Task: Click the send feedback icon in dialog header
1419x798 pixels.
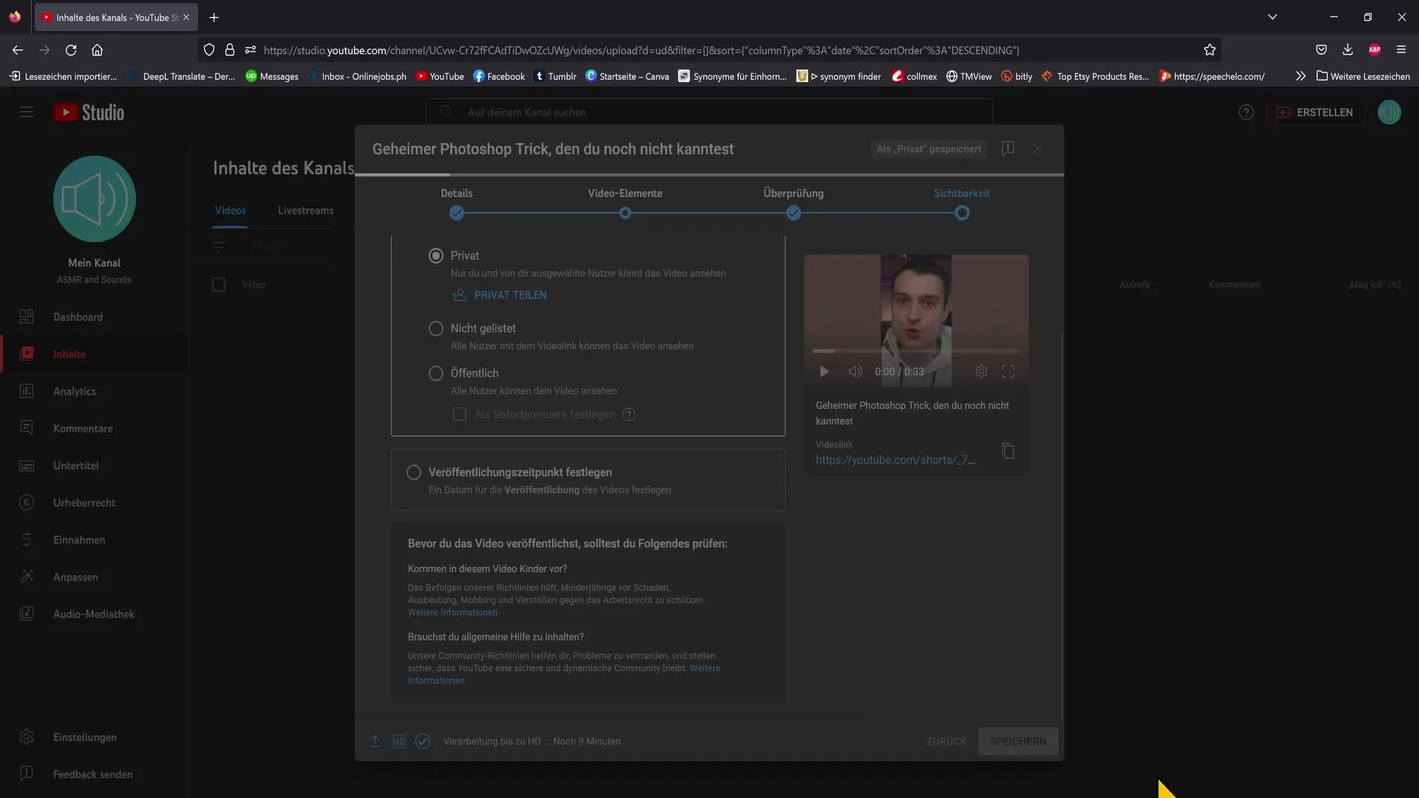Action: pyautogui.click(x=1007, y=149)
